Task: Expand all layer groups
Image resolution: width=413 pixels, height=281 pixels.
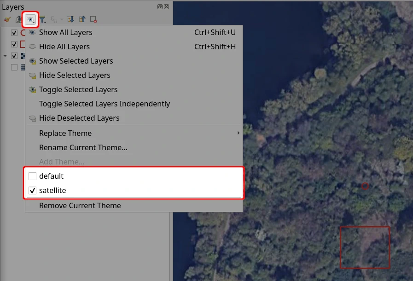Action: pyautogui.click(x=70, y=19)
